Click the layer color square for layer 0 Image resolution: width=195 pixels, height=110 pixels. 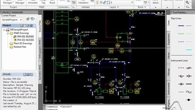tap(108, 2)
